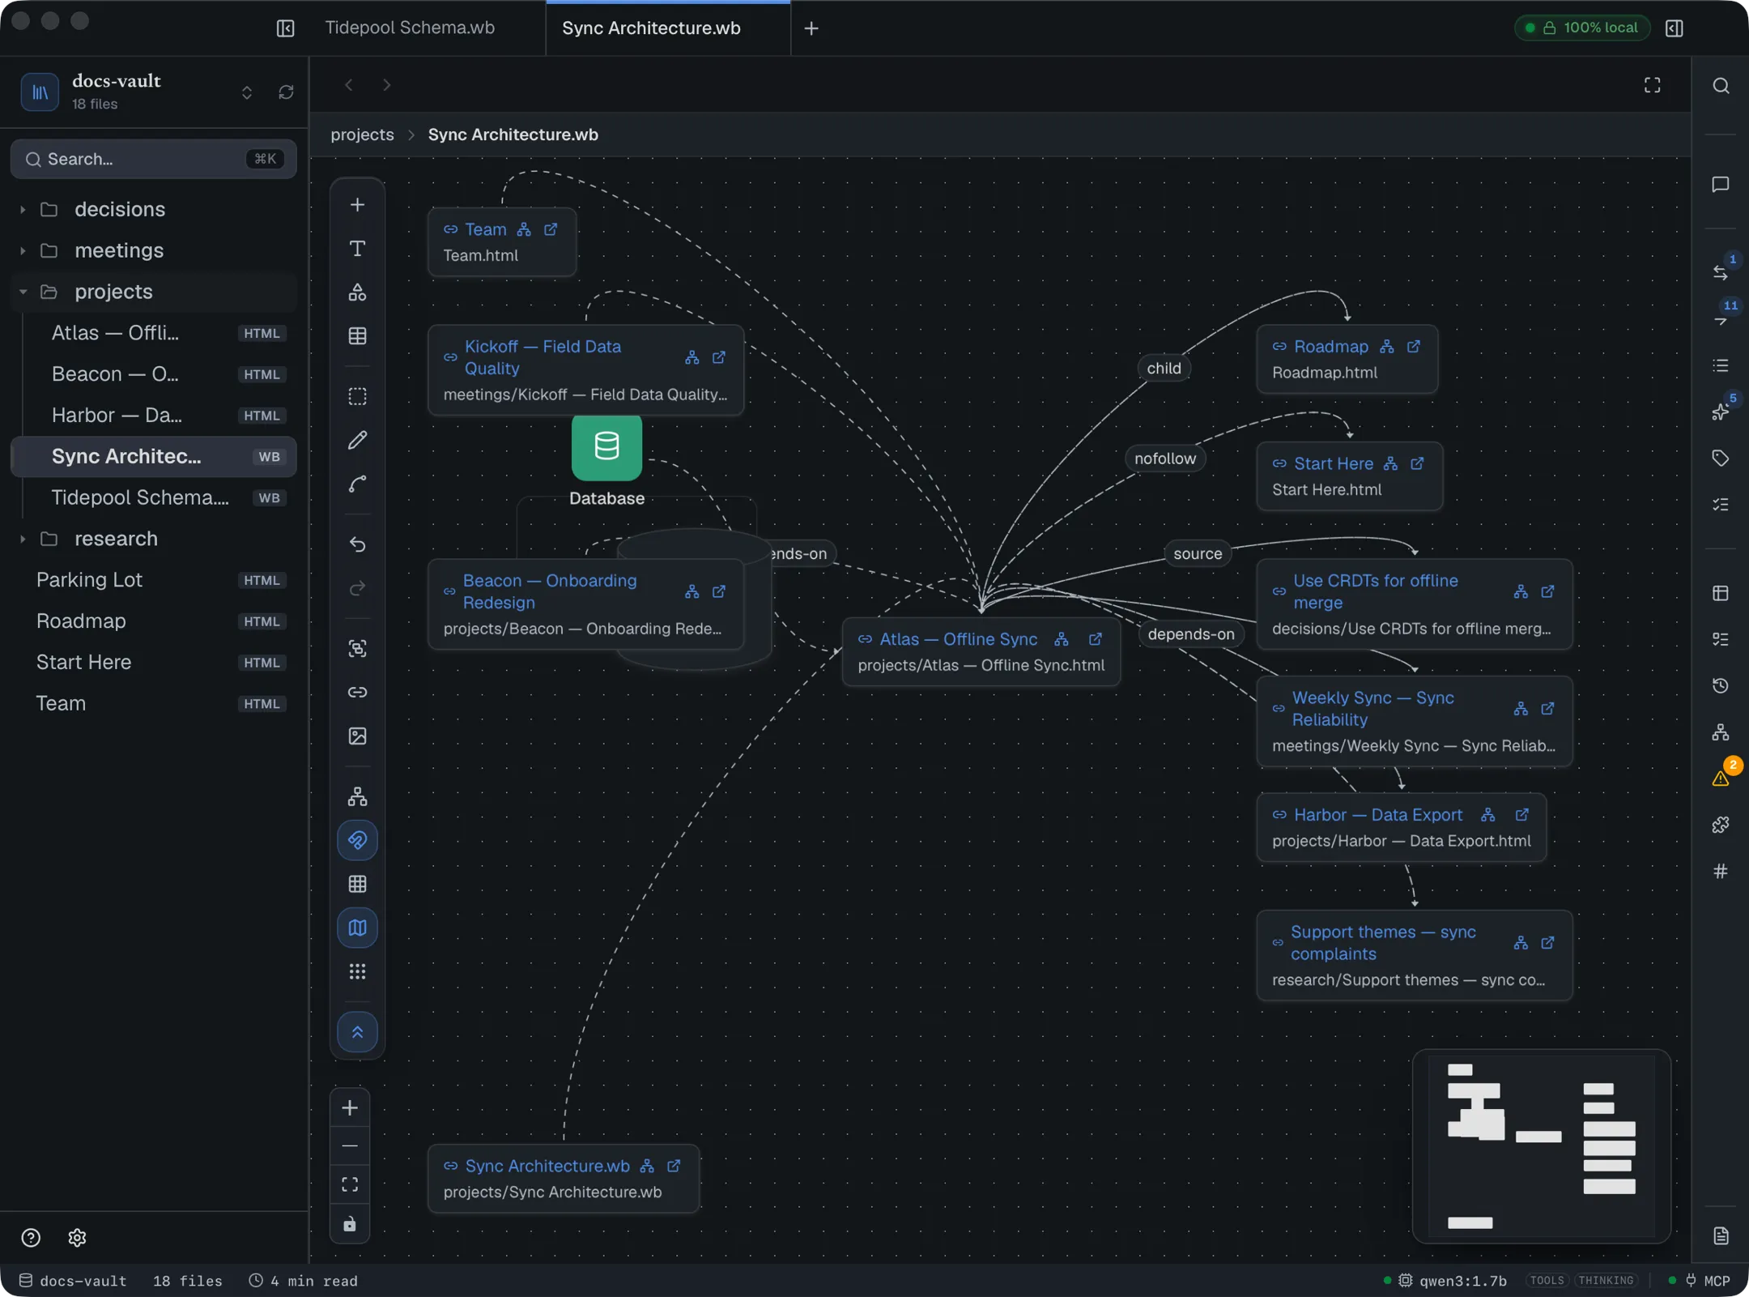
Task: Click the insert image tool
Action: pos(357,736)
